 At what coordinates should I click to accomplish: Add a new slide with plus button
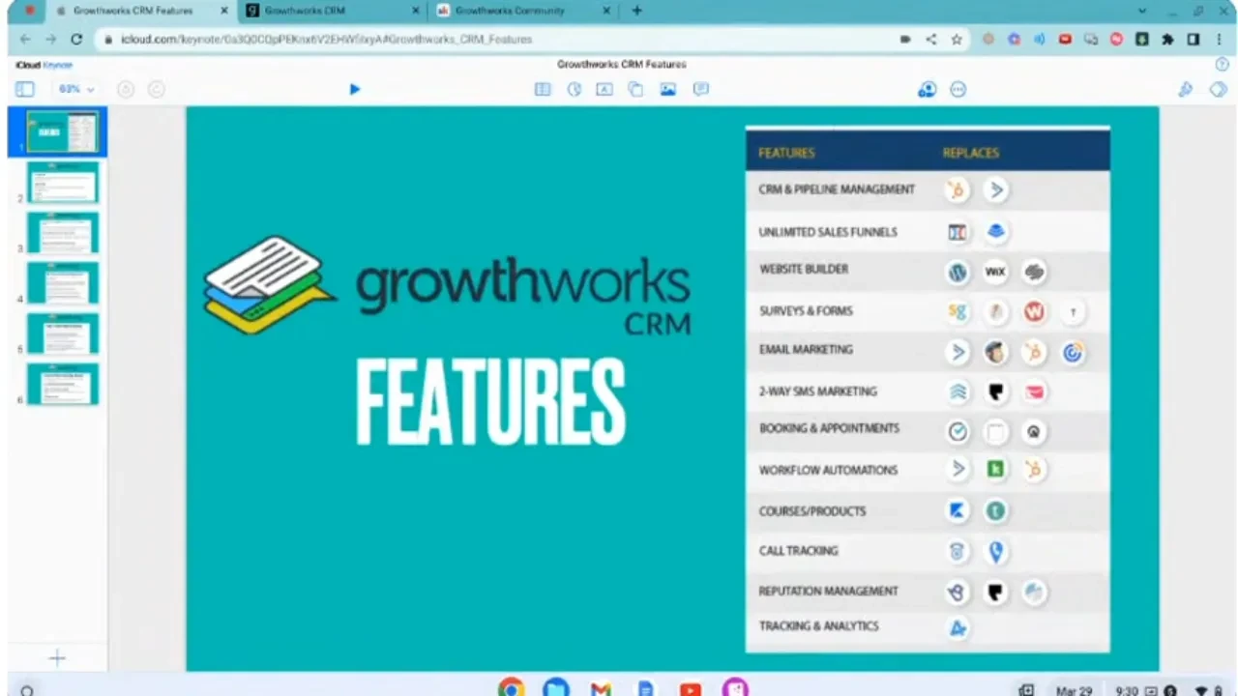click(x=57, y=658)
